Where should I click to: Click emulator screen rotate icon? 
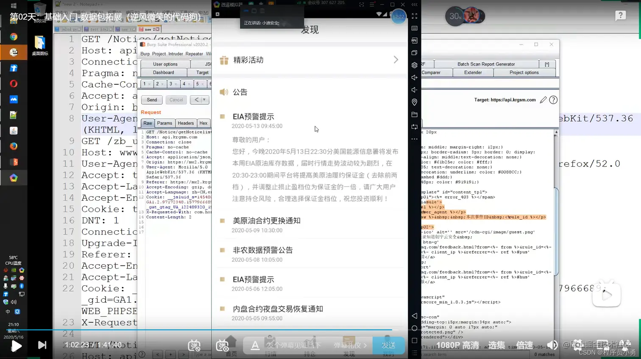coord(414,127)
